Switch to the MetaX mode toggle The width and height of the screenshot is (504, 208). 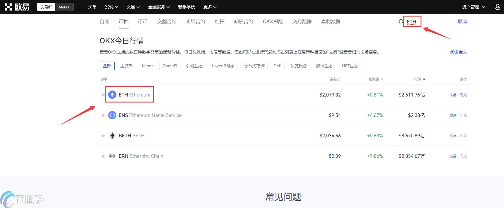pyautogui.click(x=64, y=7)
